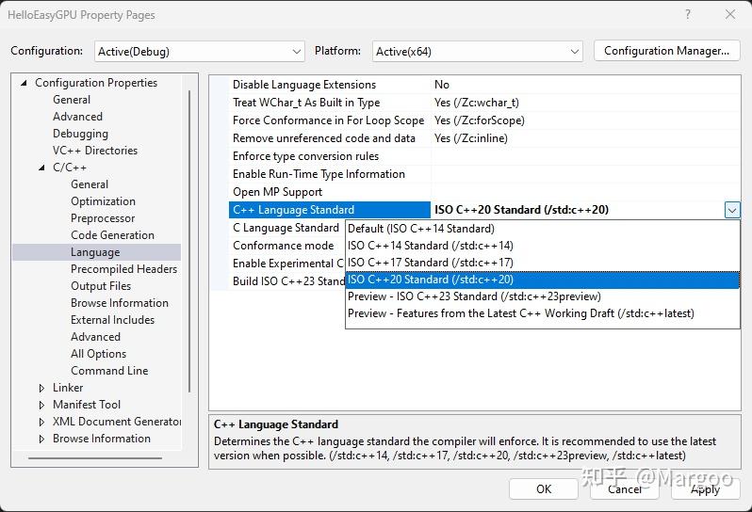
Task: Open the Precompiled Headers page
Action: click(x=123, y=269)
